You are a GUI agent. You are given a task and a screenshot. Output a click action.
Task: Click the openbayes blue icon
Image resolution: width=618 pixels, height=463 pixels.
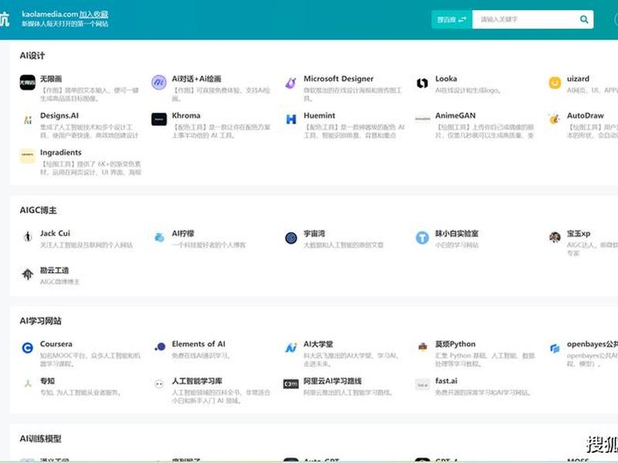[x=555, y=348]
